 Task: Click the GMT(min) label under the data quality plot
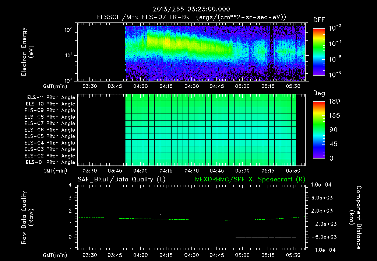(x=55, y=255)
